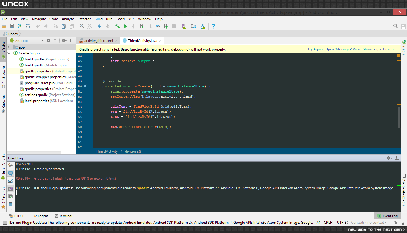
Task: Click Open 'Messages' View link
Action: tap(343, 49)
